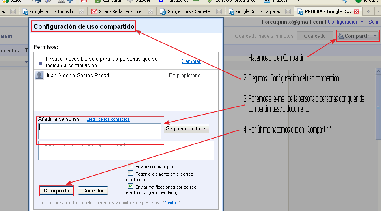Click Compartir button in the document header
This screenshot has height=211, width=381.
tap(355, 36)
